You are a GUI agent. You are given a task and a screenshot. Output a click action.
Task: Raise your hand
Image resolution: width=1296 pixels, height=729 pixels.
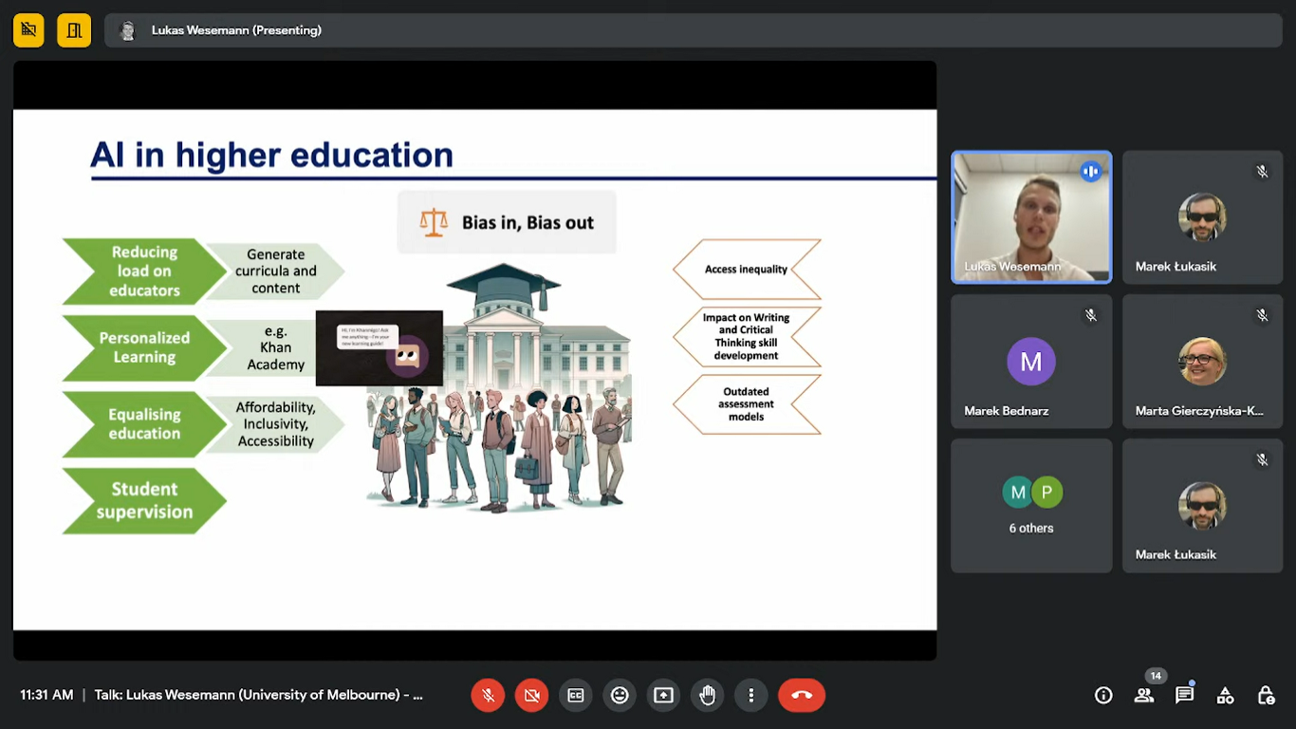pyautogui.click(x=707, y=695)
